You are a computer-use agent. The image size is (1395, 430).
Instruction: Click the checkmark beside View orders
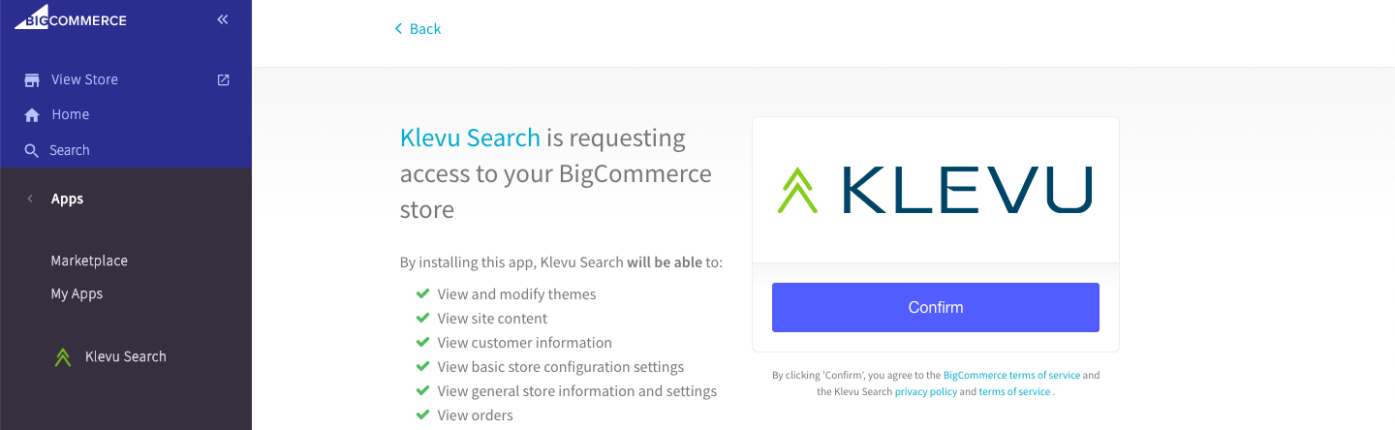click(422, 415)
